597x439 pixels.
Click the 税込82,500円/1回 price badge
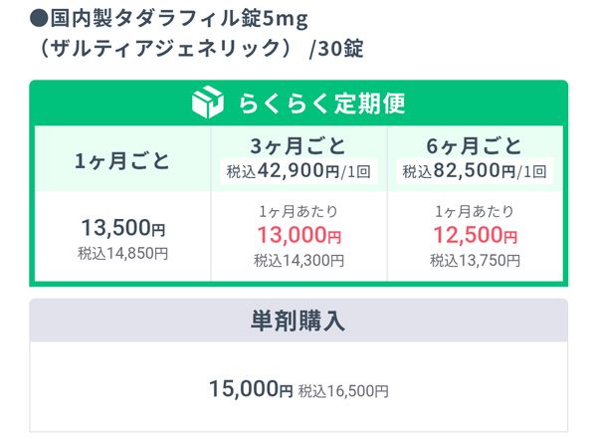pos(475,171)
